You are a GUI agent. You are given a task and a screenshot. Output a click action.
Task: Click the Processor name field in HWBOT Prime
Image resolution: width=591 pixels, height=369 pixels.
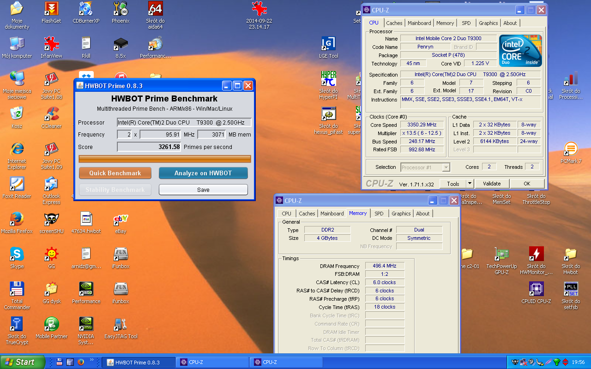[x=184, y=122]
